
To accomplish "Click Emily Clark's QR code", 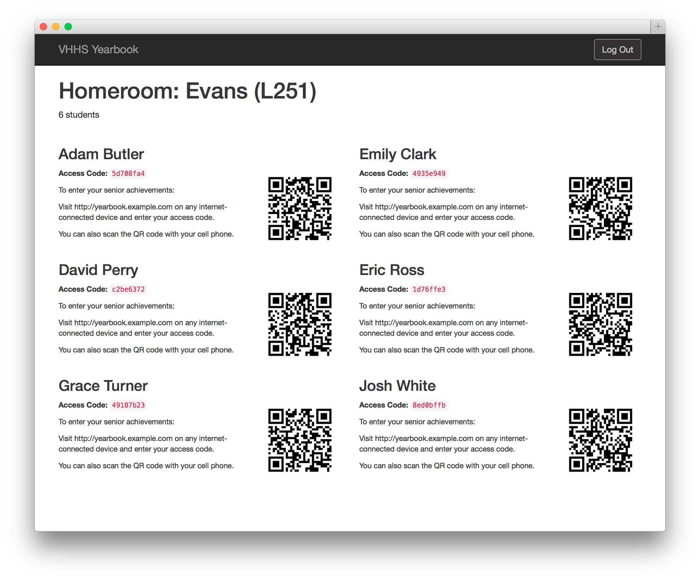I will 600,208.
